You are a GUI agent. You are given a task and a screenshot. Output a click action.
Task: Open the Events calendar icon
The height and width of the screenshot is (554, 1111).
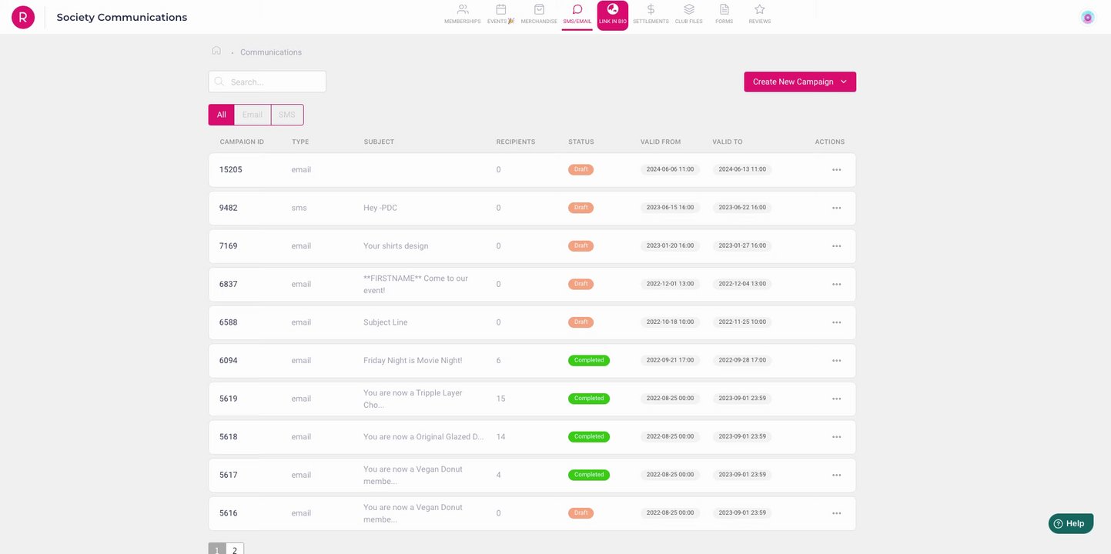pos(500,10)
